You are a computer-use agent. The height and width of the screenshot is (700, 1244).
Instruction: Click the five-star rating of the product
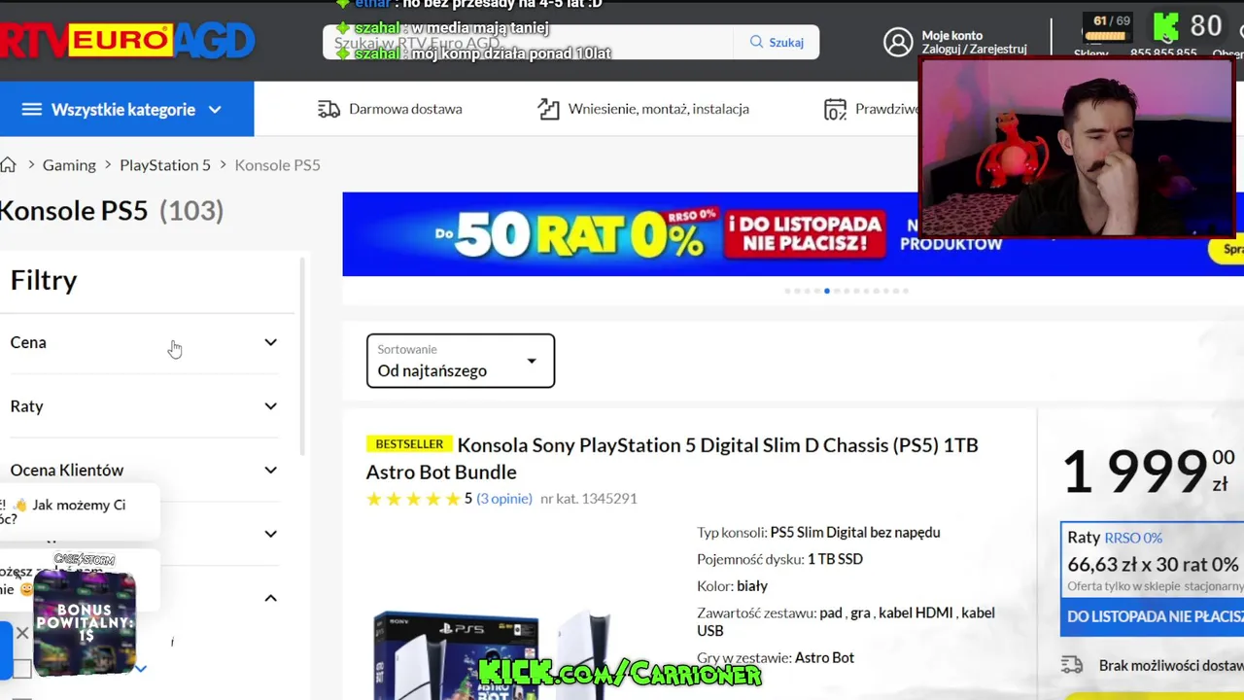[413, 499]
